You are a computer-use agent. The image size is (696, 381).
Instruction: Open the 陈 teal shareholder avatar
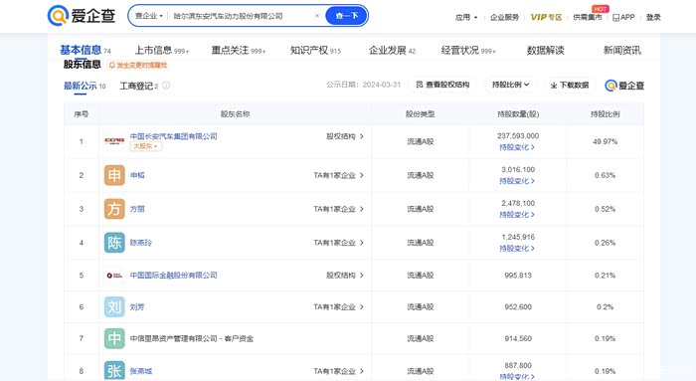(114, 243)
